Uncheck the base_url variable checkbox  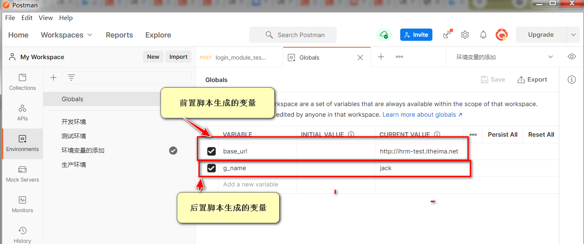pyautogui.click(x=212, y=151)
